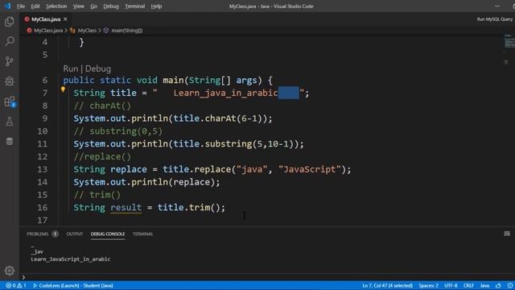Open the View menu
The width and height of the screenshot is (515, 290).
click(x=78, y=6)
